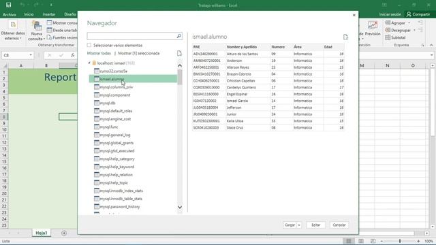Click the Cancelar button
Screen dimensions: 436x245
click(339, 225)
